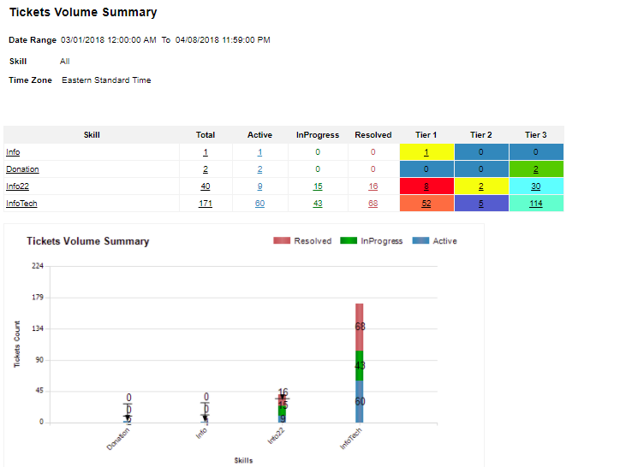Toggle the InProgress legend swatch
The image size is (620, 467).
[349, 241]
